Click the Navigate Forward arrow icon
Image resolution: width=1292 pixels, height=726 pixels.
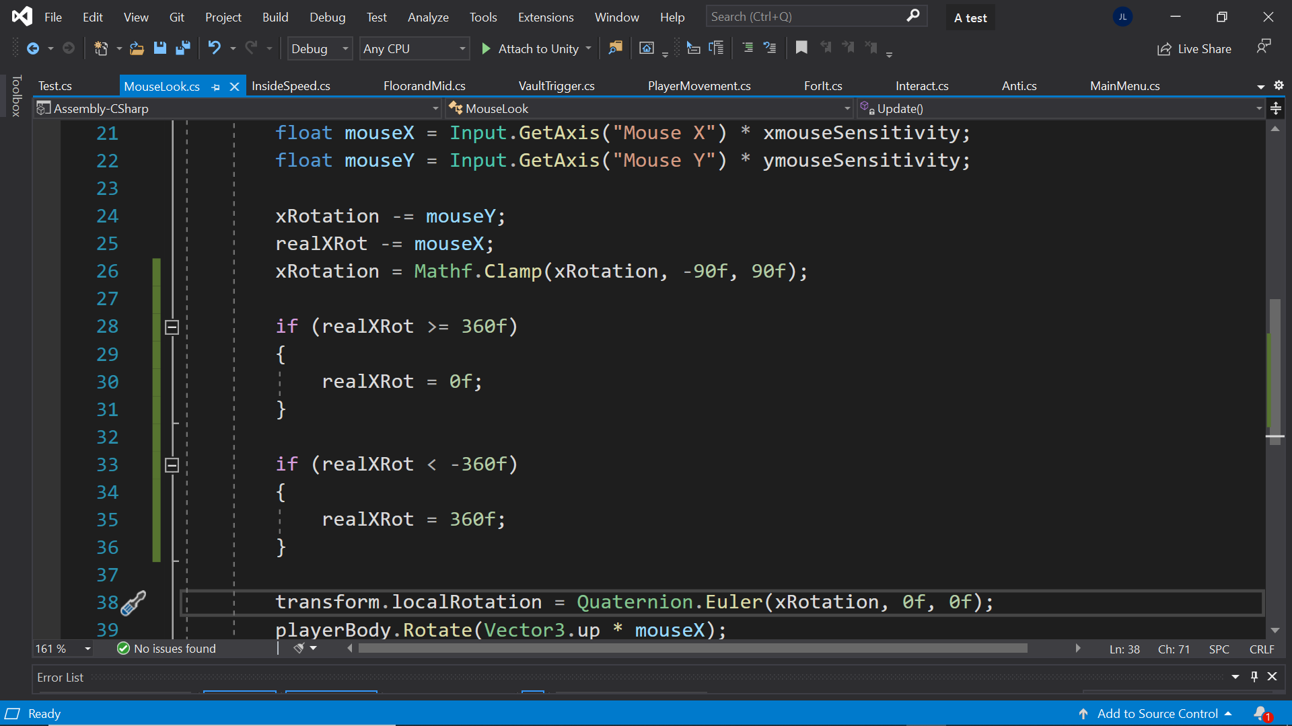pyautogui.click(x=69, y=48)
